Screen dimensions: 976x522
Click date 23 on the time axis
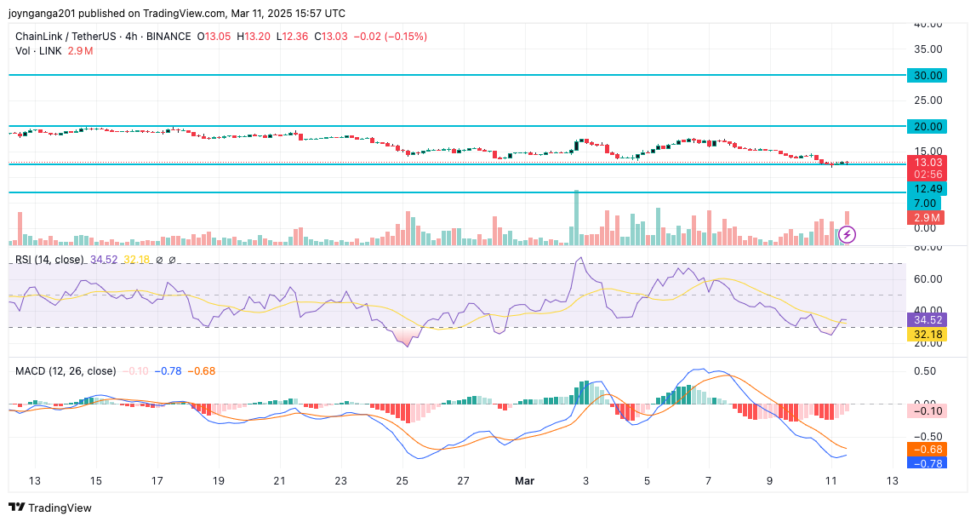click(340, 481)
